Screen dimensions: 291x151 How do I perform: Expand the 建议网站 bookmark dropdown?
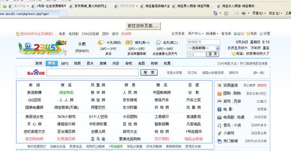pos(28,6)
